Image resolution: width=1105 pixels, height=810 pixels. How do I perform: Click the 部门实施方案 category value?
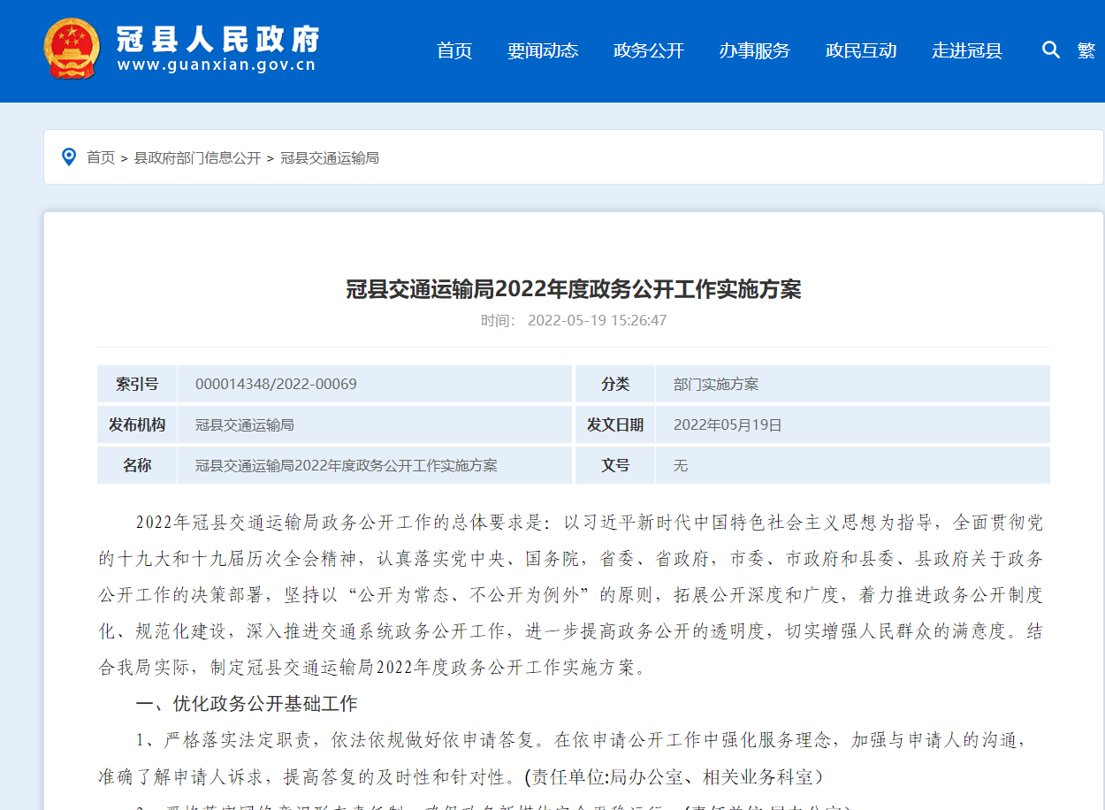coord(716,384)
